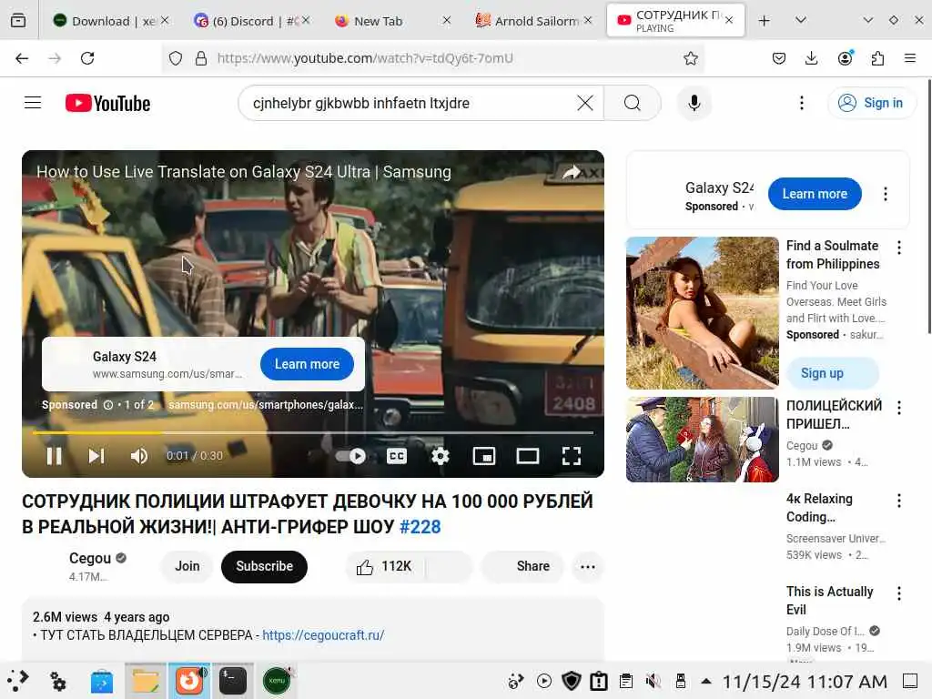Screen dimensions: 932x699
Task: Open the YouTube guide hamburger menu
Action: pos(33,103)
